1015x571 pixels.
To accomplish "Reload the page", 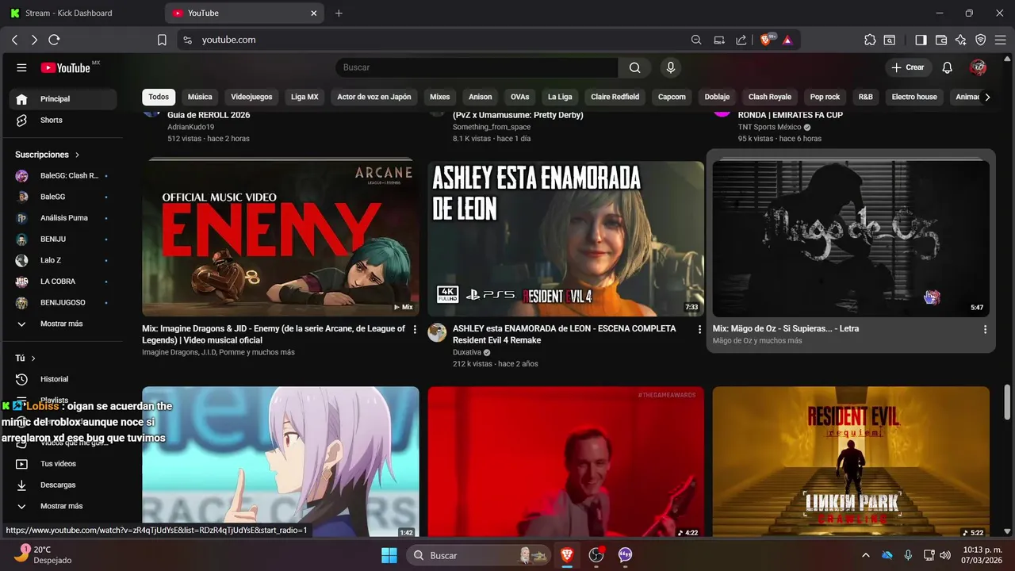I will point(54,40).
